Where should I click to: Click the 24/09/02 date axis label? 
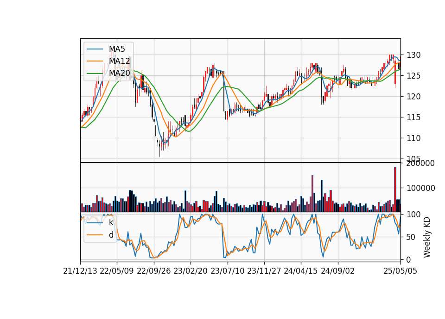338,271
